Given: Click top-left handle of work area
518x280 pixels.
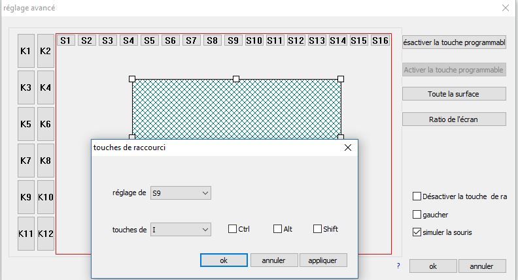Looking at the screenshot, I should [x=132, y=79].
